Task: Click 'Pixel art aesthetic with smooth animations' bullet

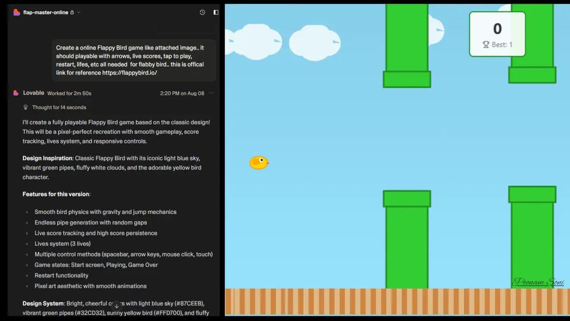Action: tap(91, 286)
